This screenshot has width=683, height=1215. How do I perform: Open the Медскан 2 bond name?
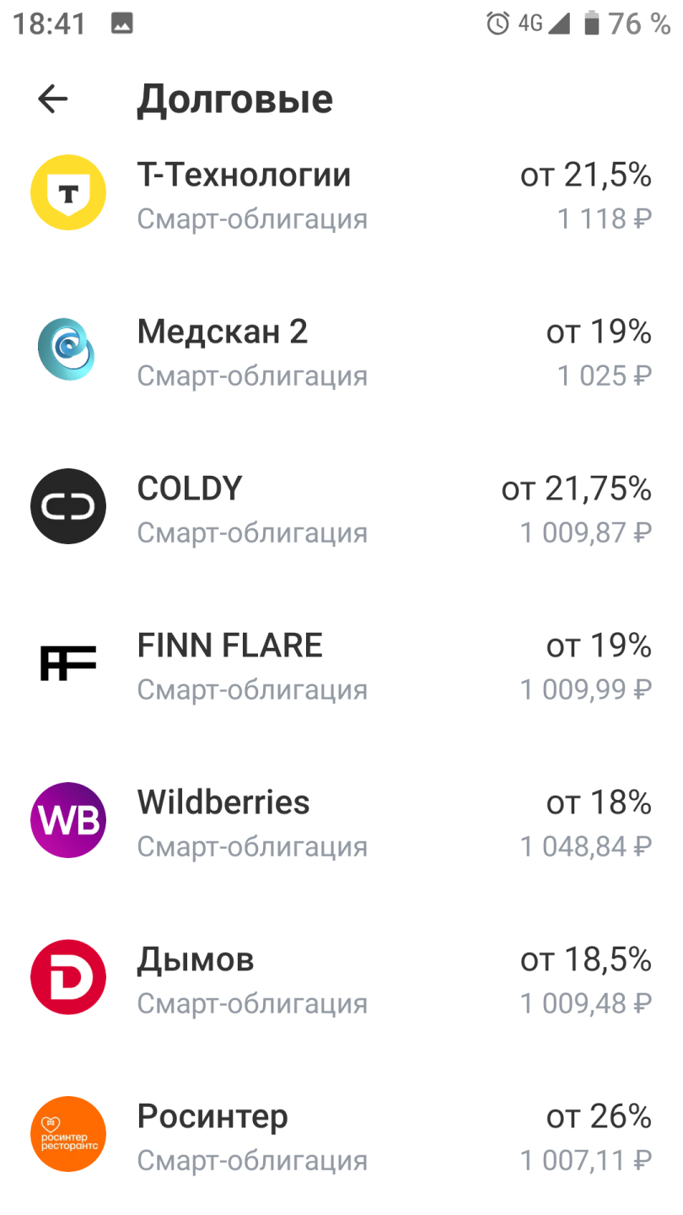point(223,332)
